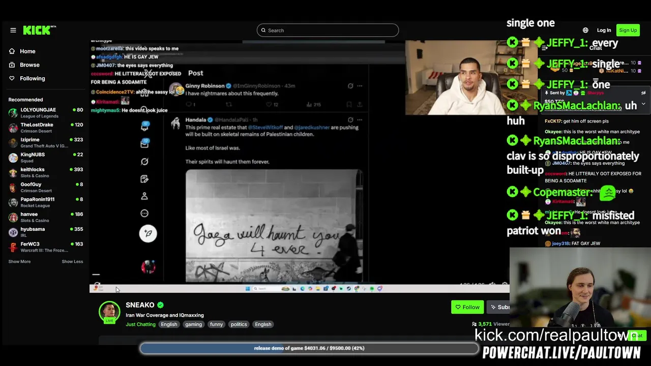The width and height of the screenshot is (651, 366).
Task: Open the LOLYOUNGJAE recommended channel
Action: pyautogui.click(x=45, y=113)
